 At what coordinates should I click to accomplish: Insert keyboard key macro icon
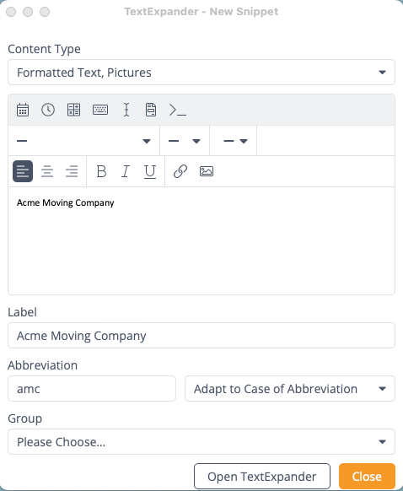pos(100,110)
